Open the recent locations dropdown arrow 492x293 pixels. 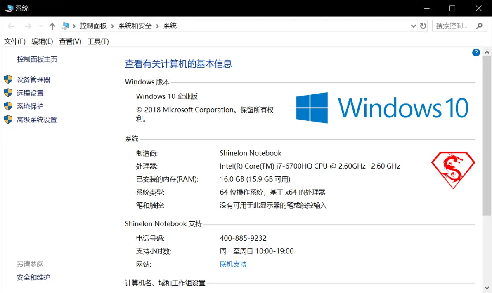[40, 26]
